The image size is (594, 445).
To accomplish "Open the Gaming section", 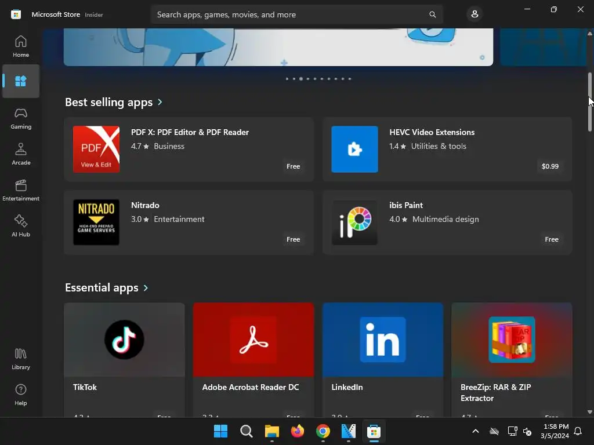I will pos(21,118).
